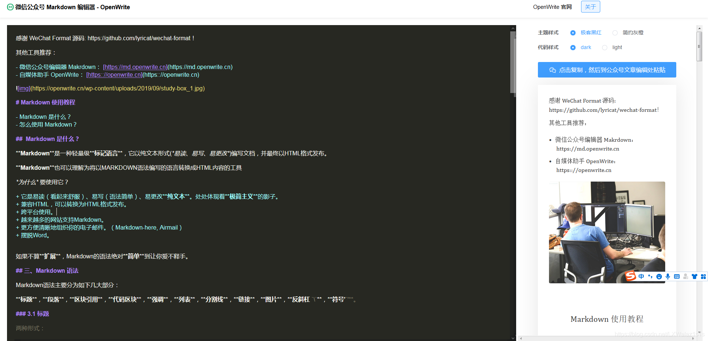Click the '## Markdown 是什么？' heading line
Screen dimensions: 708x341
(47, 139)
